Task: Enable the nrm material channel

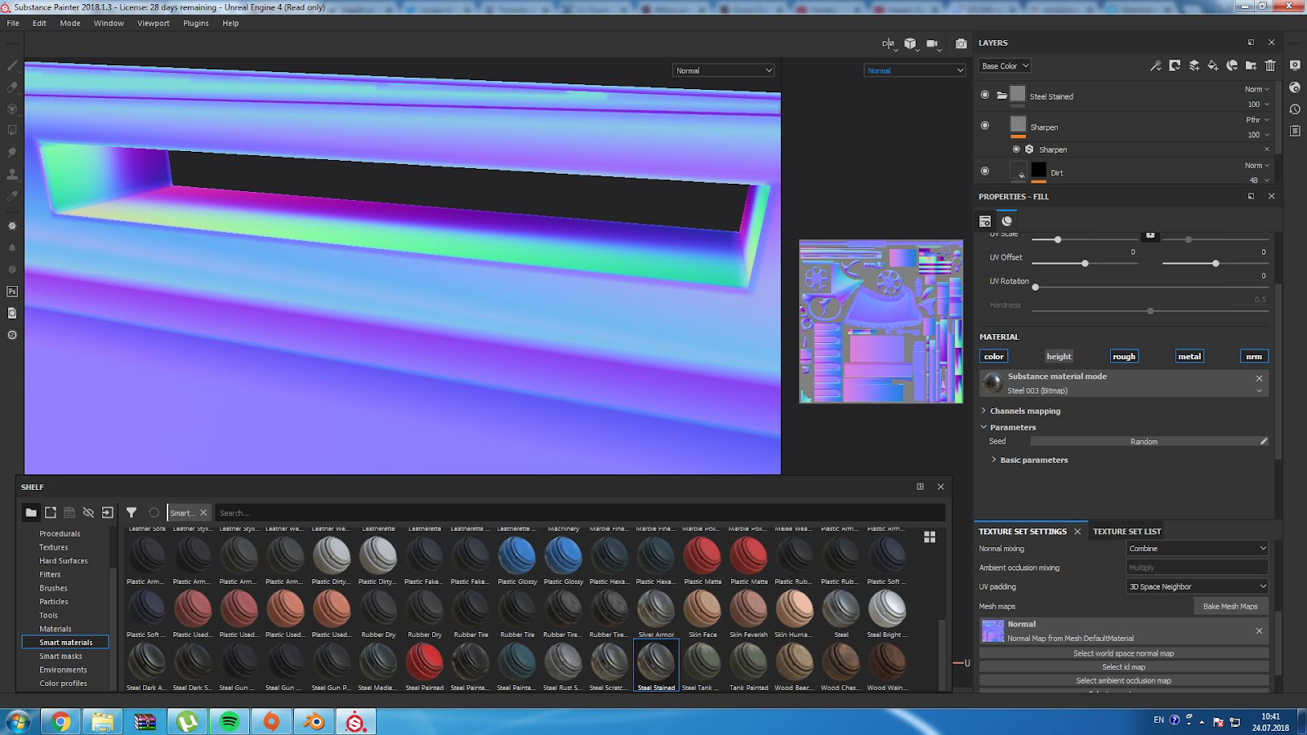Action: pyautogui.click(x=1255, y=356)
